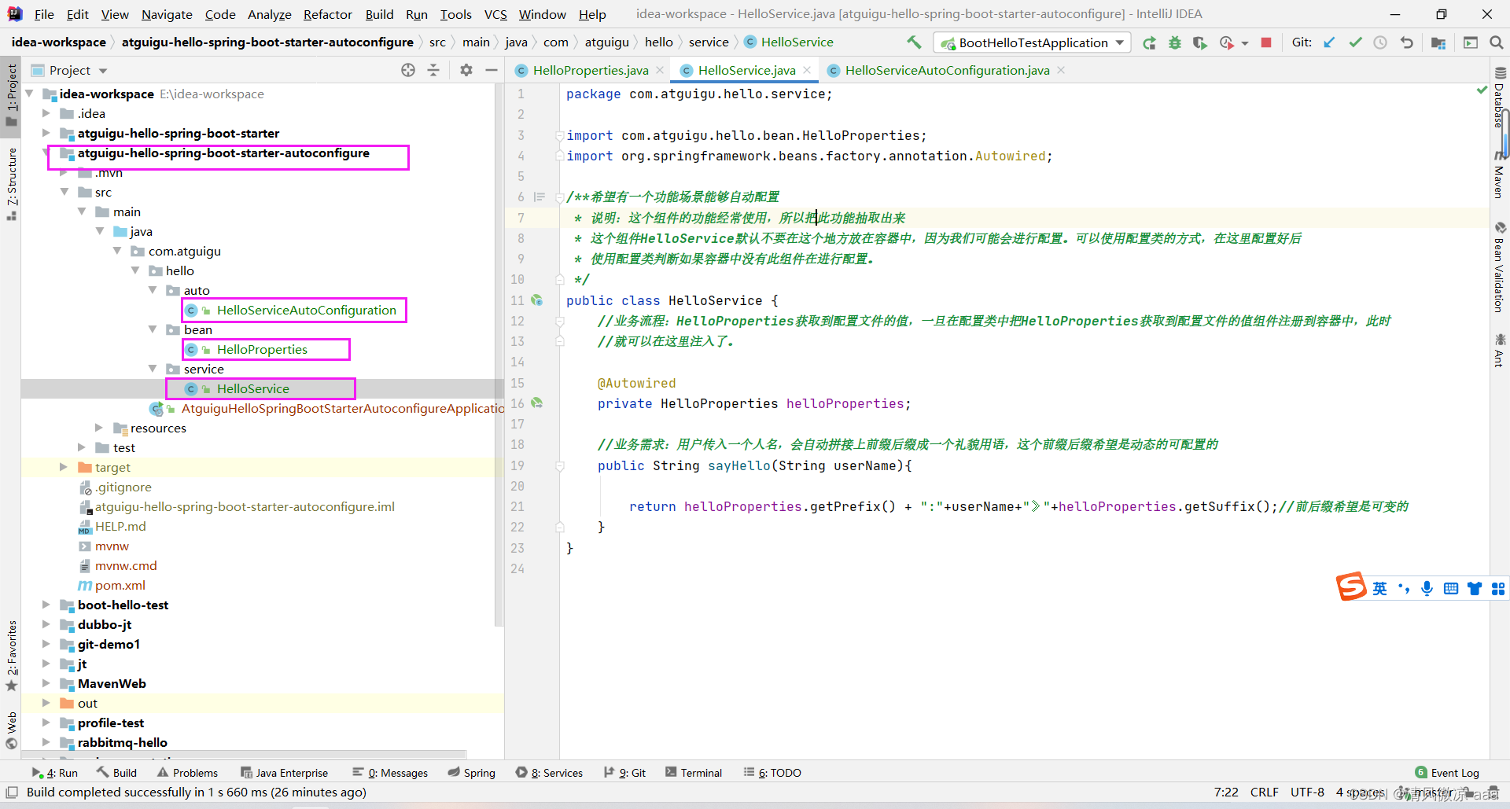Open the Terminal tool window
The width and height of the screenshot is (1510, 809).
click(x=694, y=773)
